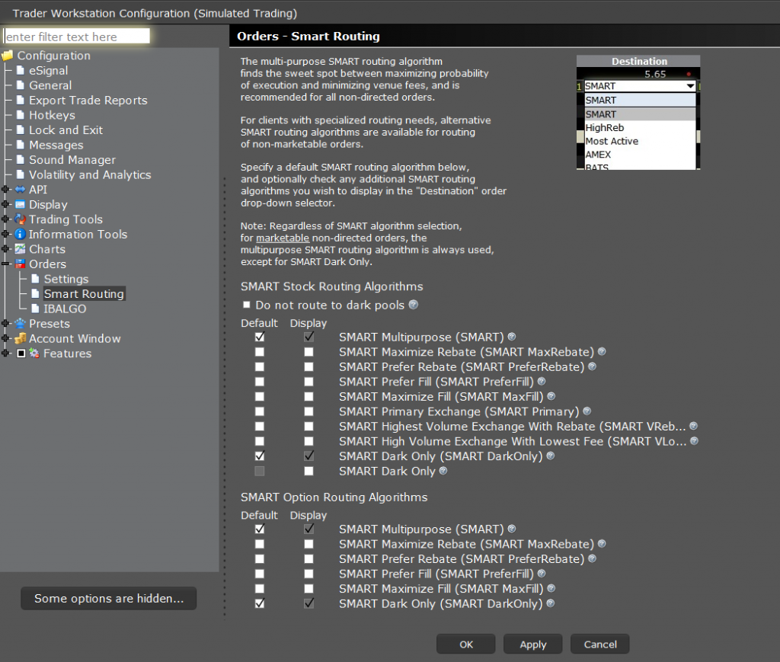This screenshot has width=780, height=662.
Task: Expand the Features tree node
Action: tap(5, 353)
